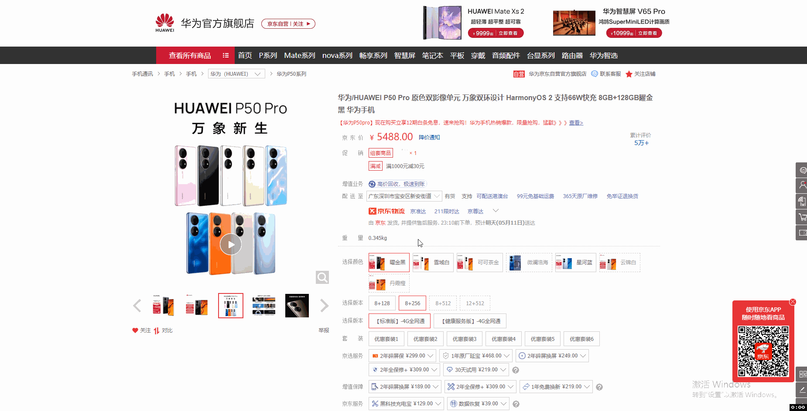807x411 pixels.
Task: Click the 高价回收 recycle icon link
Action: 397,184
